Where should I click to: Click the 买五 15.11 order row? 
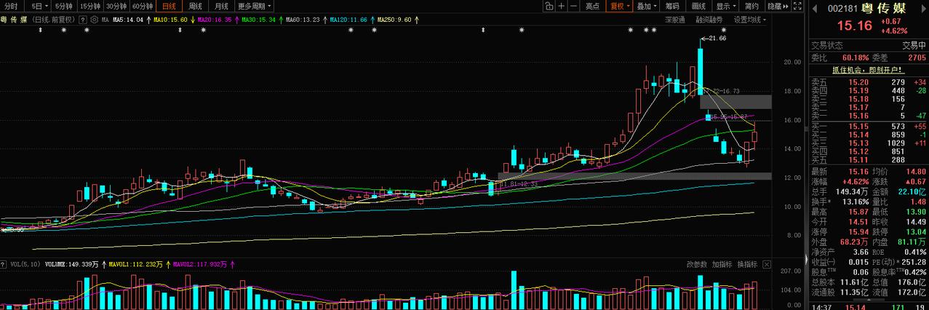click(x=869, y=160)
